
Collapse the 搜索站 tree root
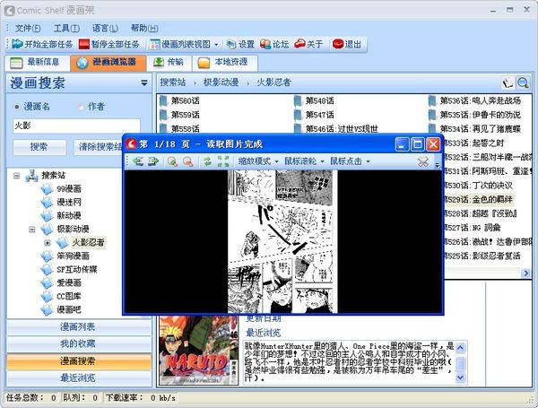pyautogui.click(x=16, y=176)
